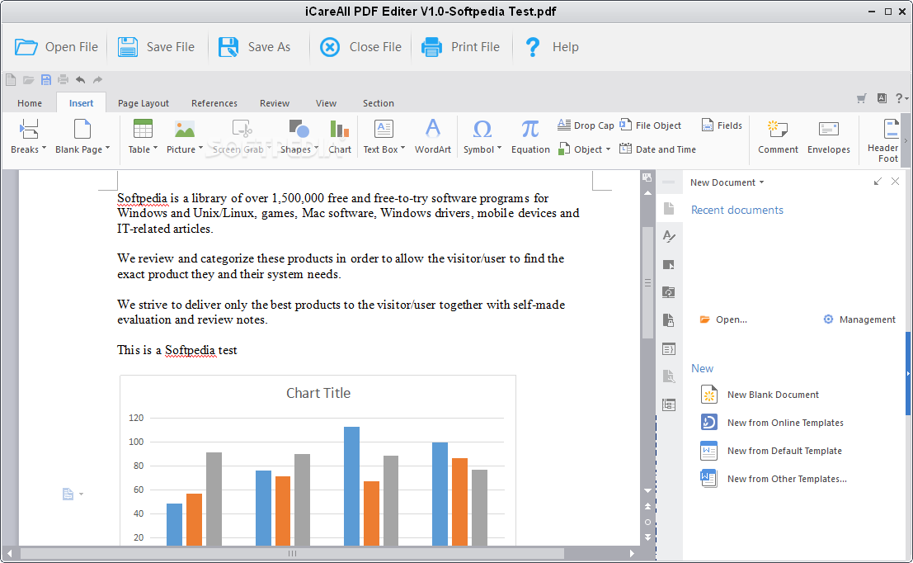Click the scroll right arrow
913x563 pixels.
tap(632, 553)
